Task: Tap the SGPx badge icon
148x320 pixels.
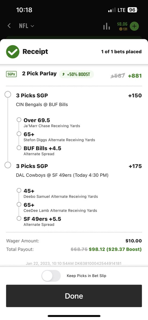Action: tap(11, 74)
